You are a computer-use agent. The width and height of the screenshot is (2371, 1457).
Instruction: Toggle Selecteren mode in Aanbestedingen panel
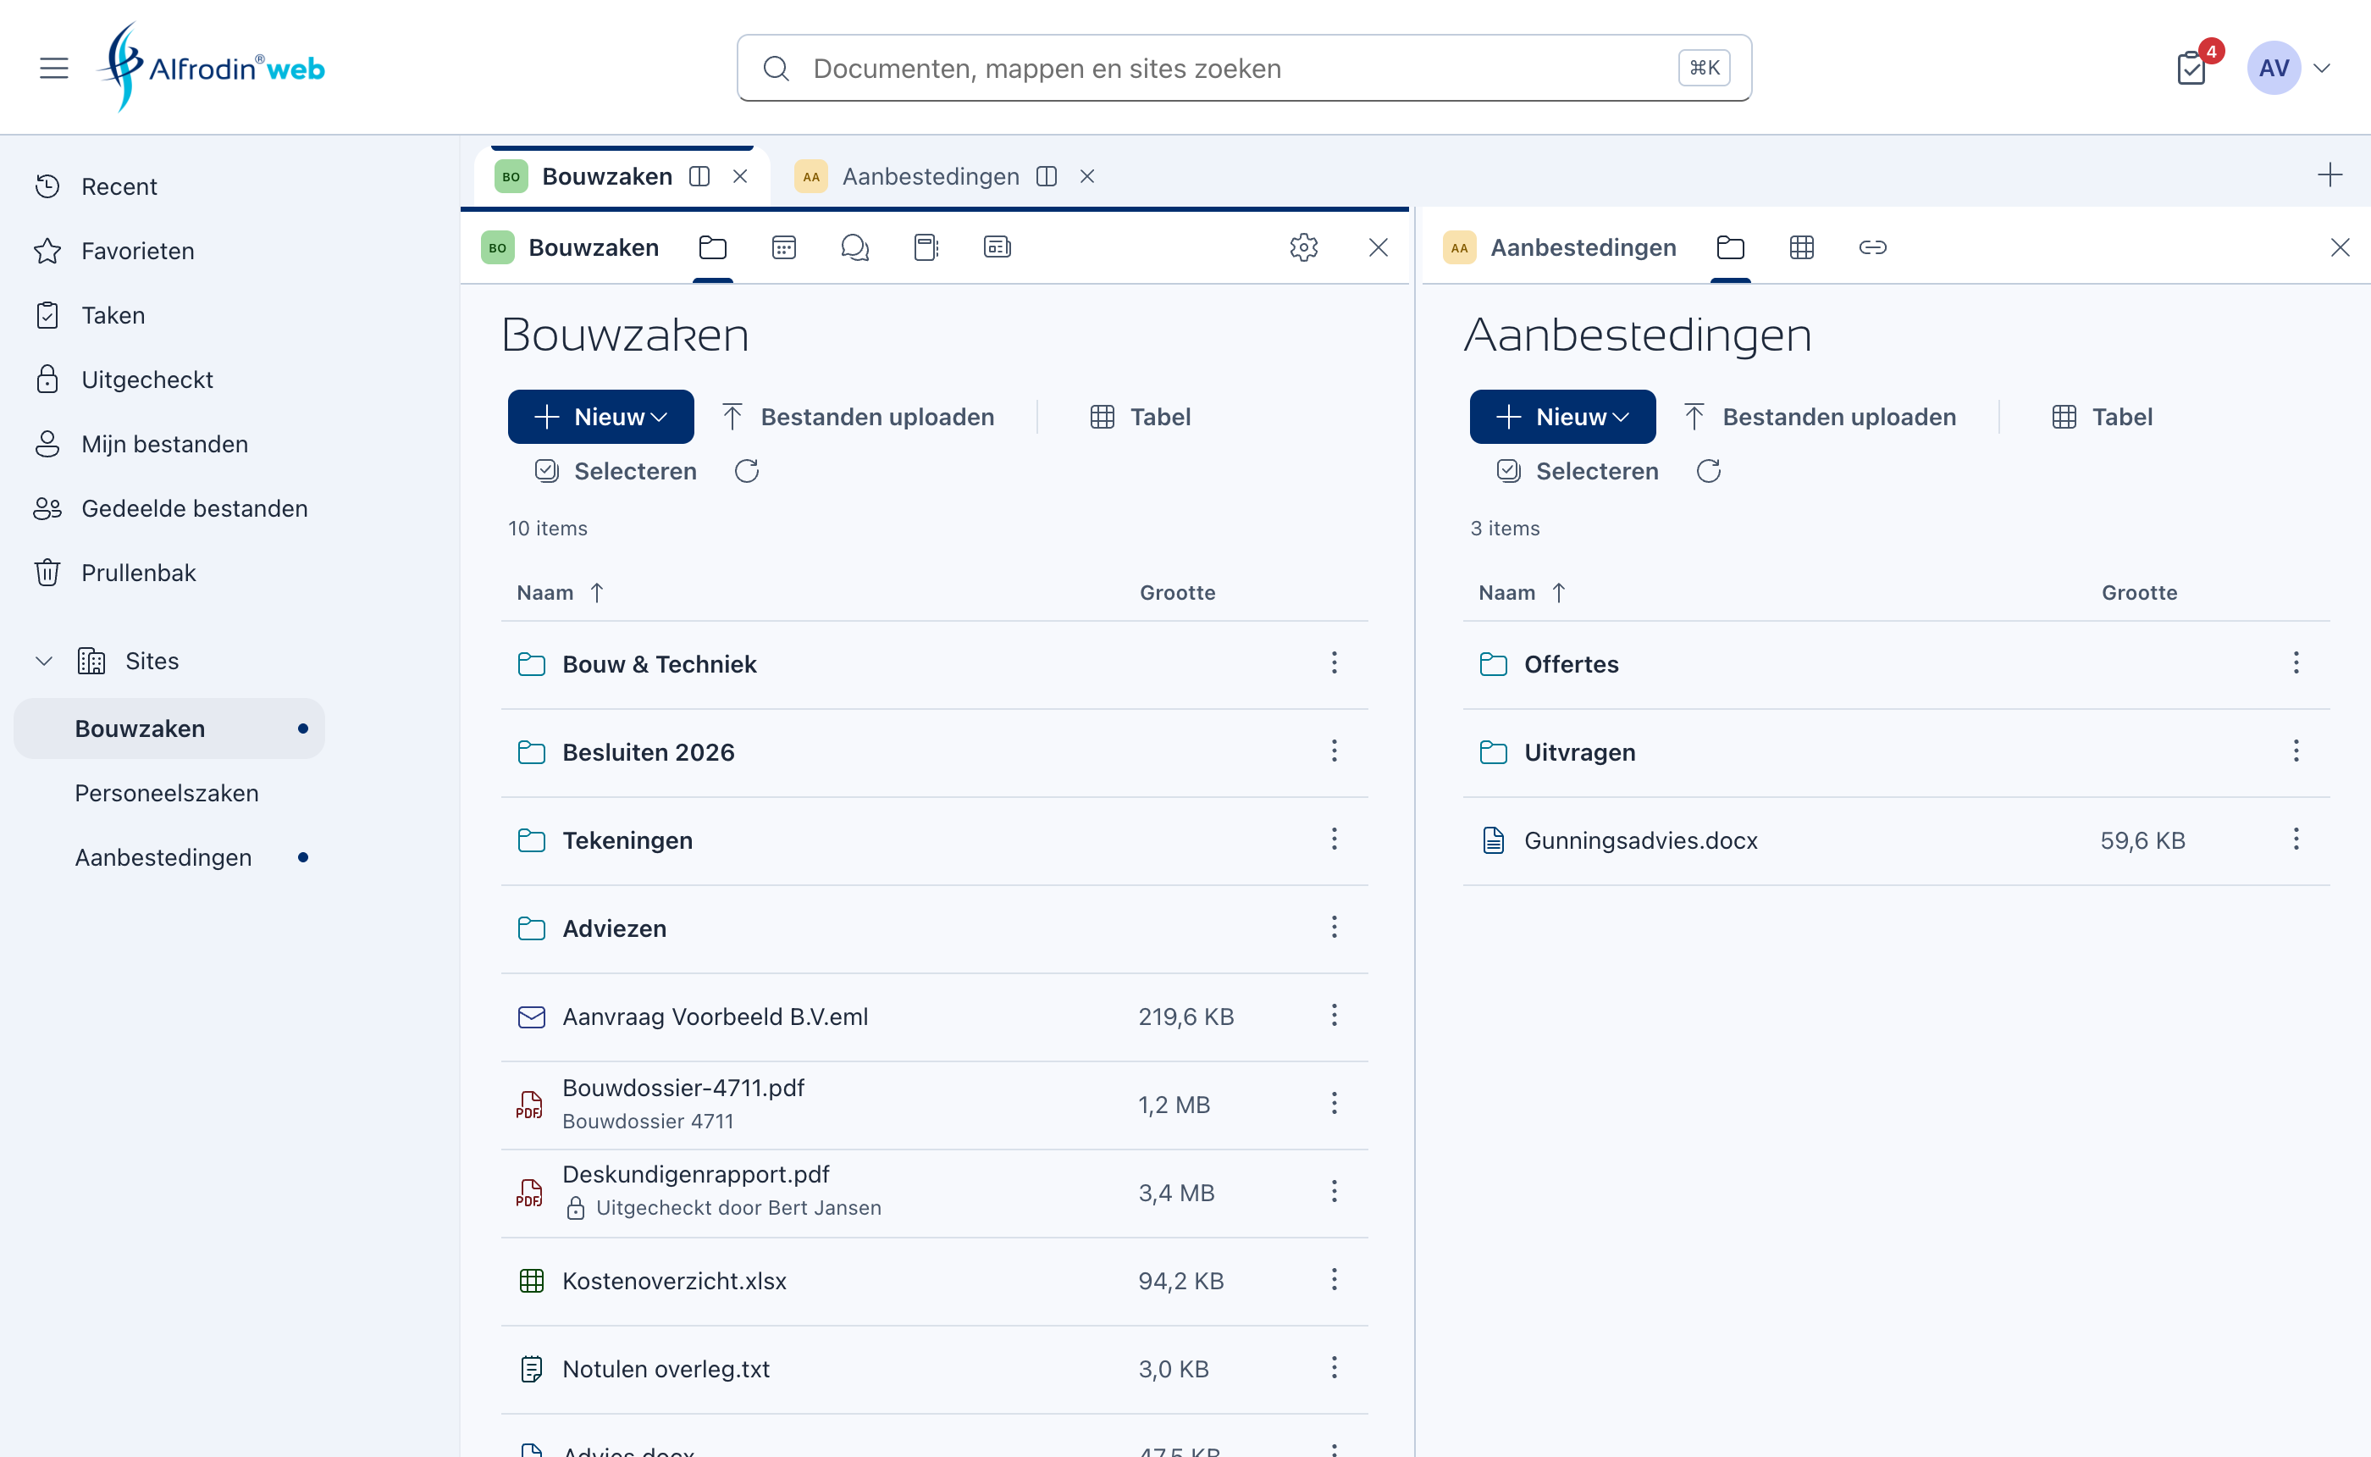tap(1578, 471)
